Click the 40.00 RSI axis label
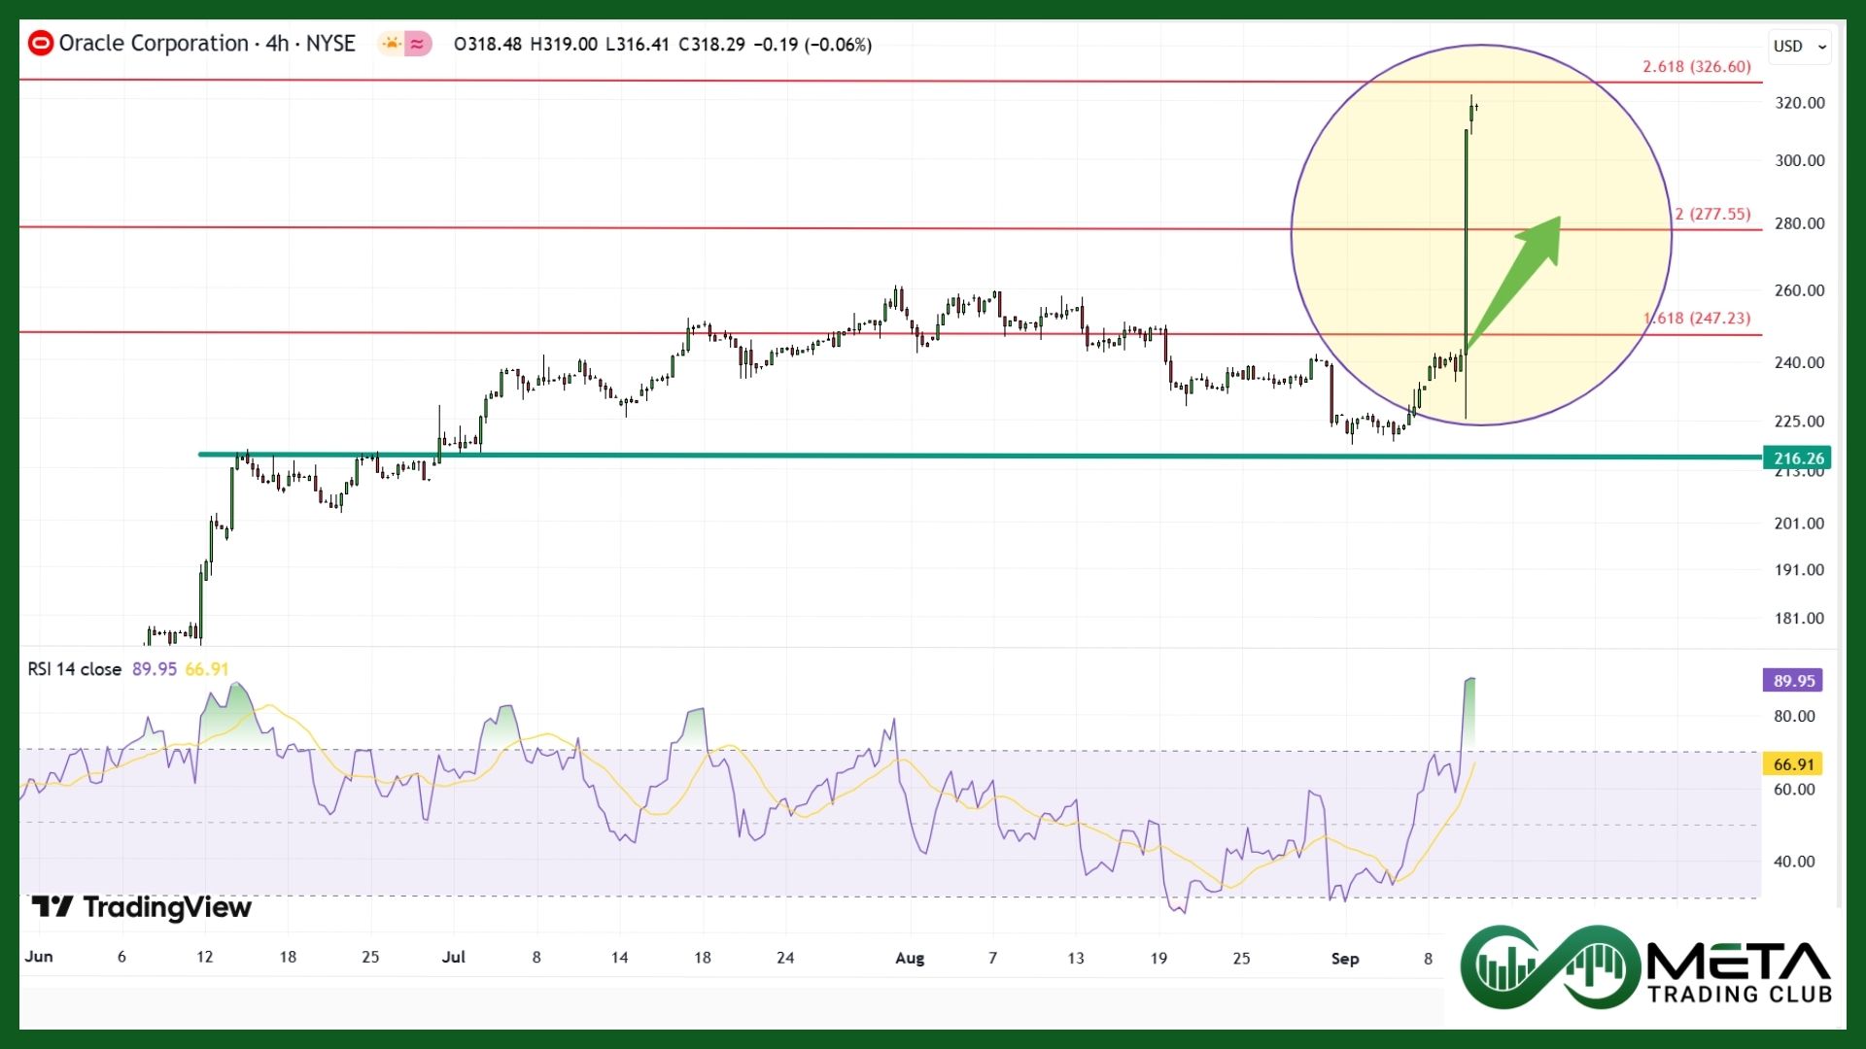 pos(1794,862)
